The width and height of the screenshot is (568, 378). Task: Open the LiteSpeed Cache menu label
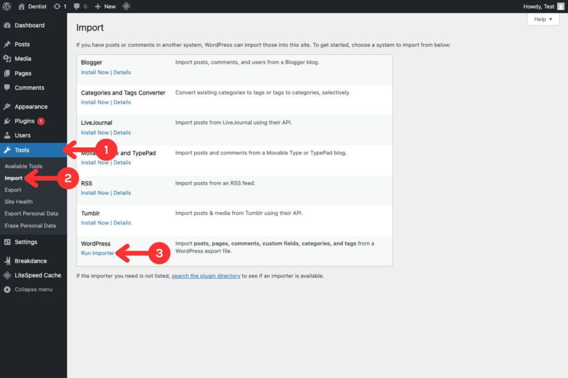[38, 276]
